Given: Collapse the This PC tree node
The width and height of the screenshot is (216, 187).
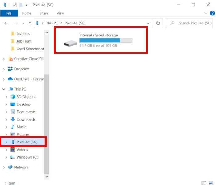Looking at the screenshot, I should (4, 89).
